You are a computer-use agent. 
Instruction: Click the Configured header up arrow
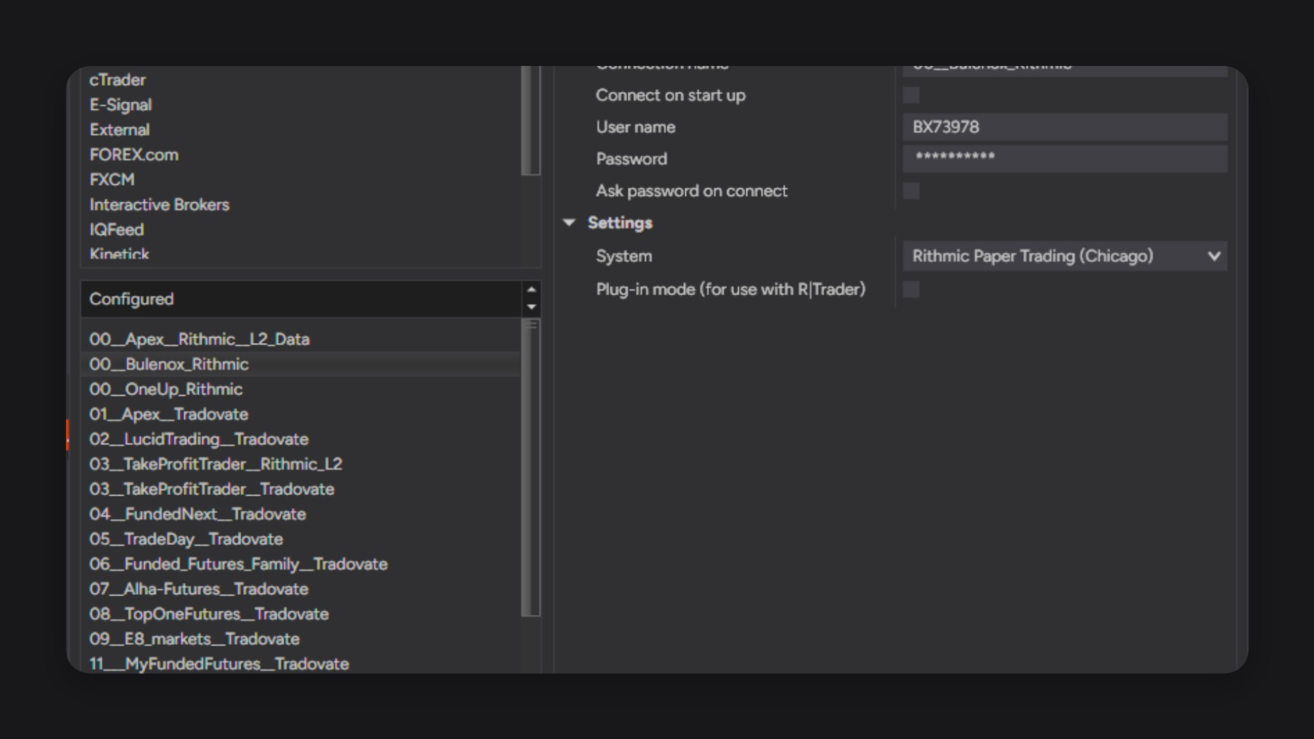532,289
